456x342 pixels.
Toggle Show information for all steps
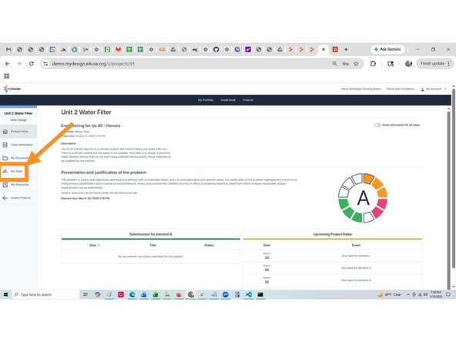click(x=377, y=125)
